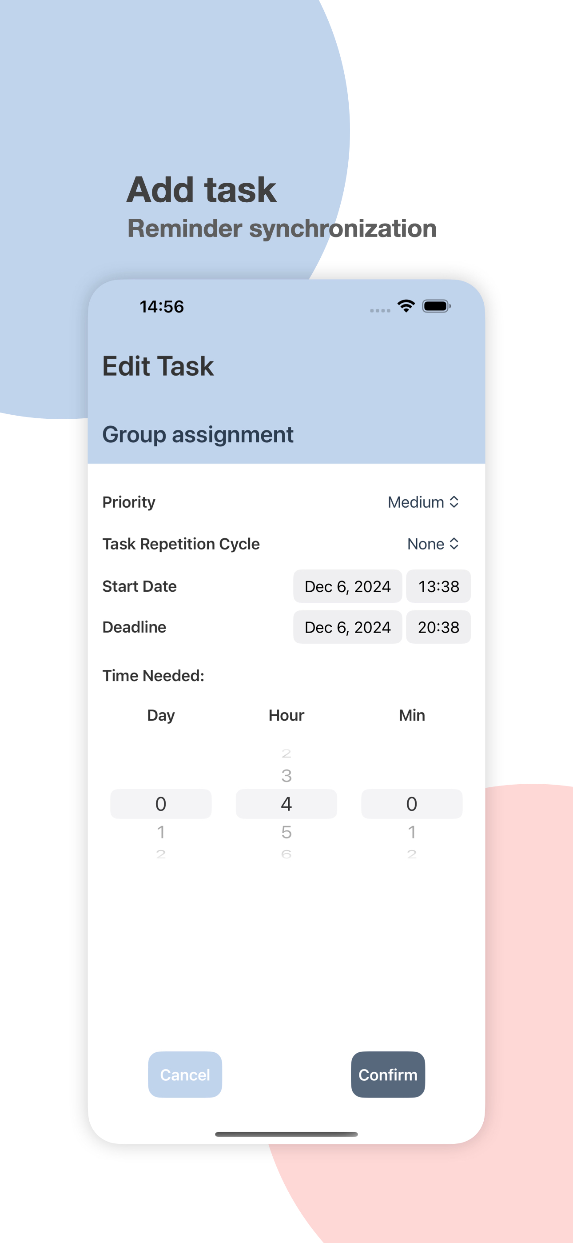Edit the Start Date time 13:38
Screen dimensions: 573x1243
click(x=438, y=586)
